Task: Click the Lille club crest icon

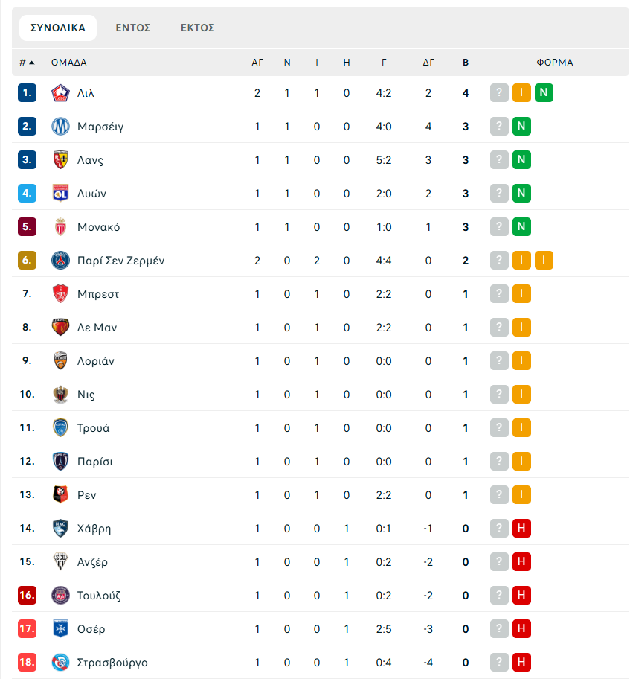Action: coord(60,92)
